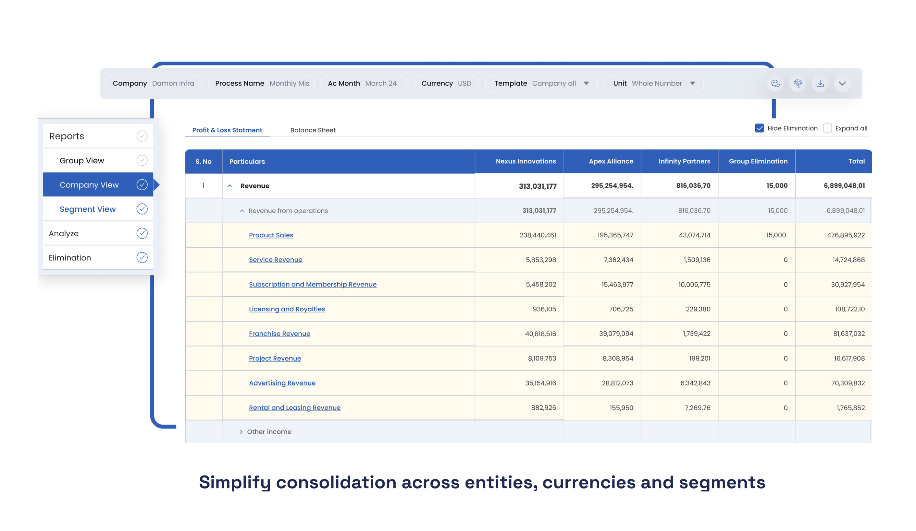Open the Template Company all dropdown

[x=586, y=84]
